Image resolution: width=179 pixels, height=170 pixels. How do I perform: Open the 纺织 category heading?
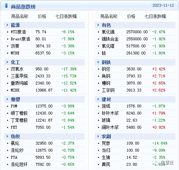[15, 136]
